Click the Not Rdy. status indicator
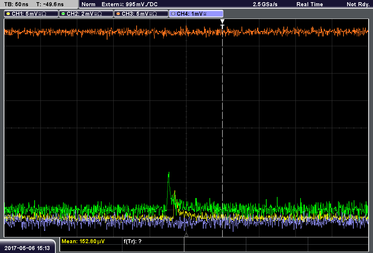The width and height of the screenshot is (373, 253). (x=358, y=4)
